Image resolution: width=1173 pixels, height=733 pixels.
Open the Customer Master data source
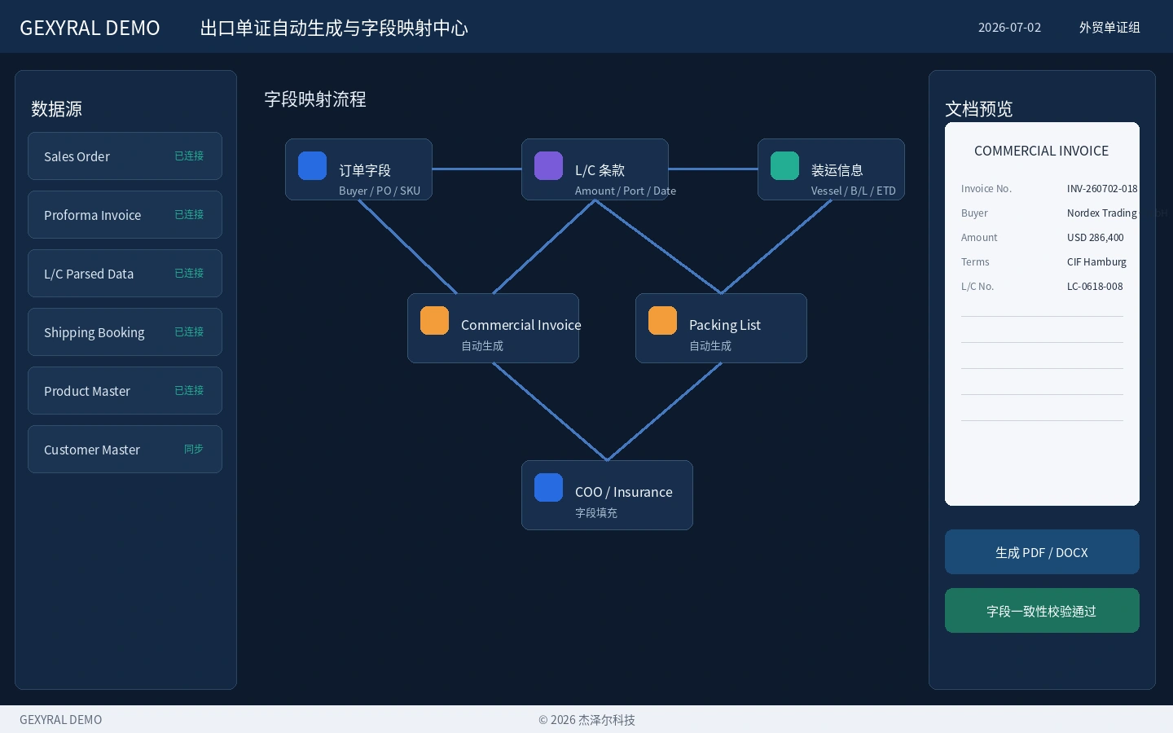click(125, 449)
